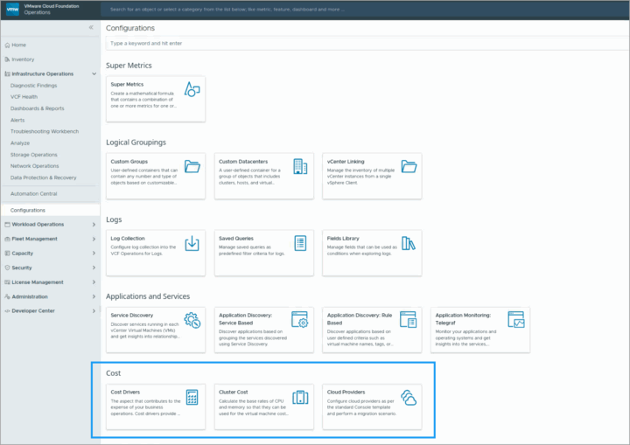Click the Service Discovery gear icon
This screenshot has width=630, height=445.
pos(192,321)
